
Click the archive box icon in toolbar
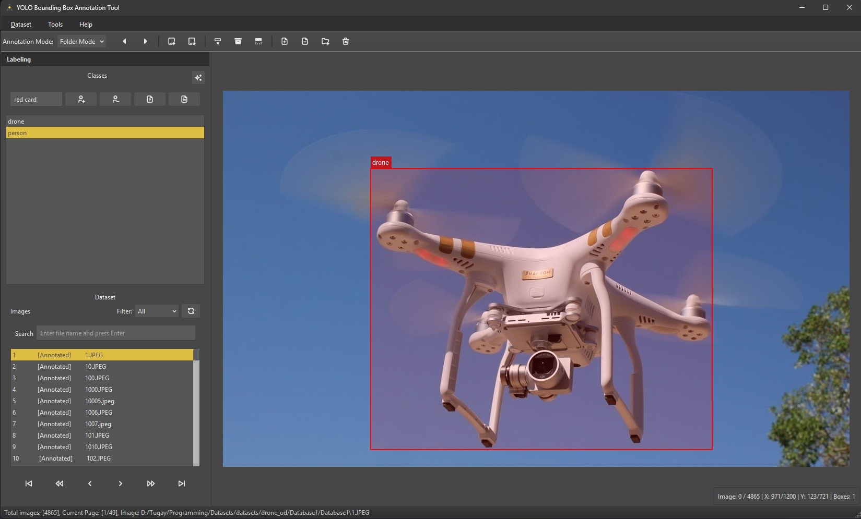238,41
